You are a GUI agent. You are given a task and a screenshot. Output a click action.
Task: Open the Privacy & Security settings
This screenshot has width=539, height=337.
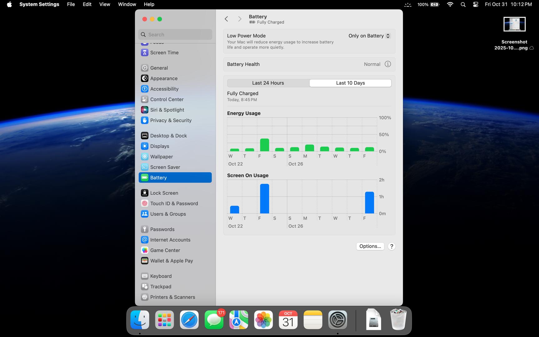171,120
